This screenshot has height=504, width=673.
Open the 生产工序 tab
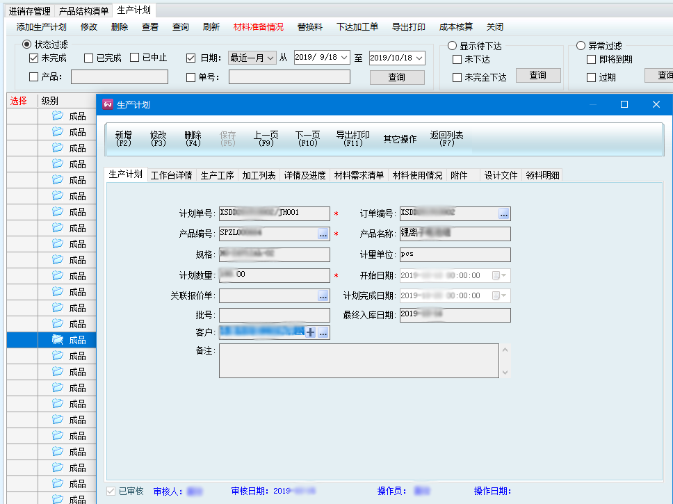pos(217,175)
